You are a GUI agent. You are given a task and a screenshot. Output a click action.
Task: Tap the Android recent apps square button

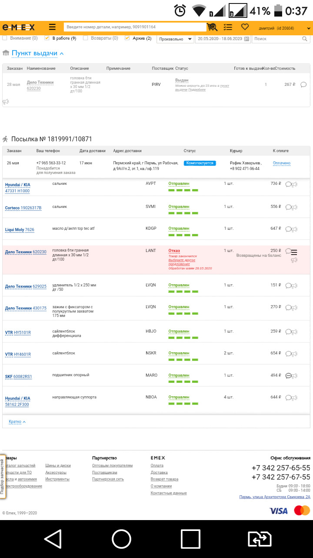[190, 539]
